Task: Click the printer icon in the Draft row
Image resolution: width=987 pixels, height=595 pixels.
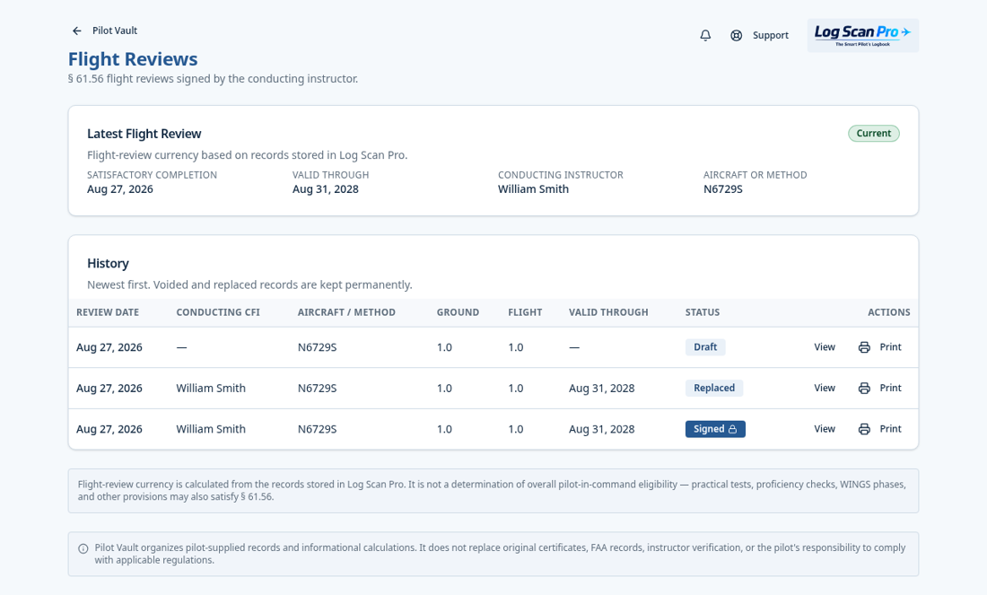Action: pyautogui.click(x=864, y=347)
